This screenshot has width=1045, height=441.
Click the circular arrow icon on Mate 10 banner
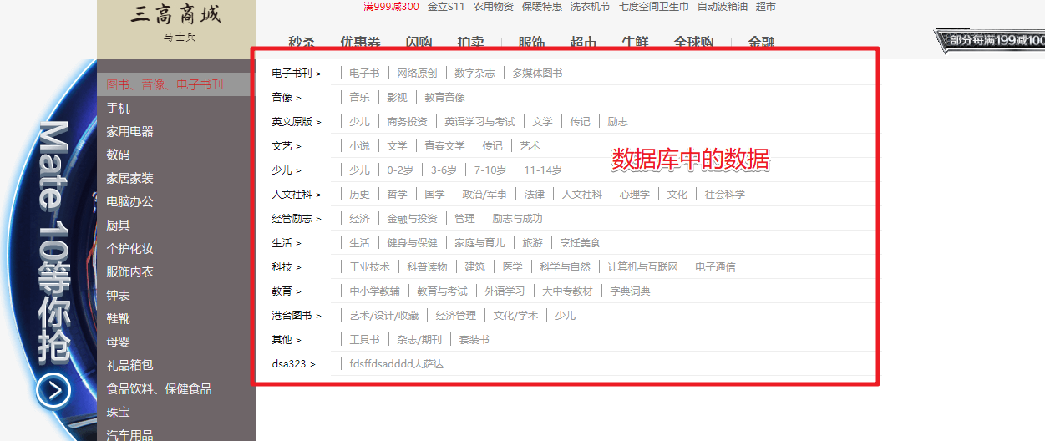tap(53, 390)
